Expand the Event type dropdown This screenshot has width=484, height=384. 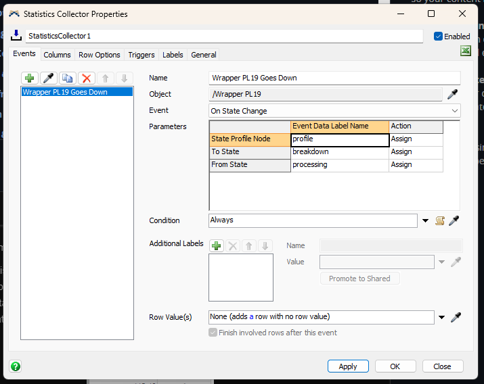coord(454,111)
